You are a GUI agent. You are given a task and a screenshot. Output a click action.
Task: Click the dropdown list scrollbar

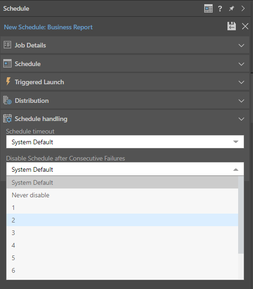tap(241, 215)
